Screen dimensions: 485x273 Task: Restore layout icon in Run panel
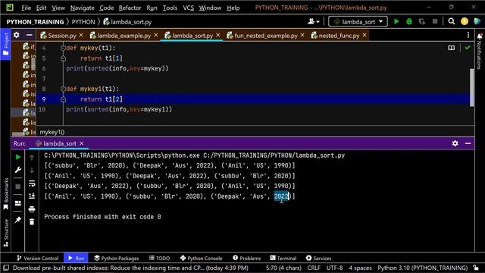(18, 203)
